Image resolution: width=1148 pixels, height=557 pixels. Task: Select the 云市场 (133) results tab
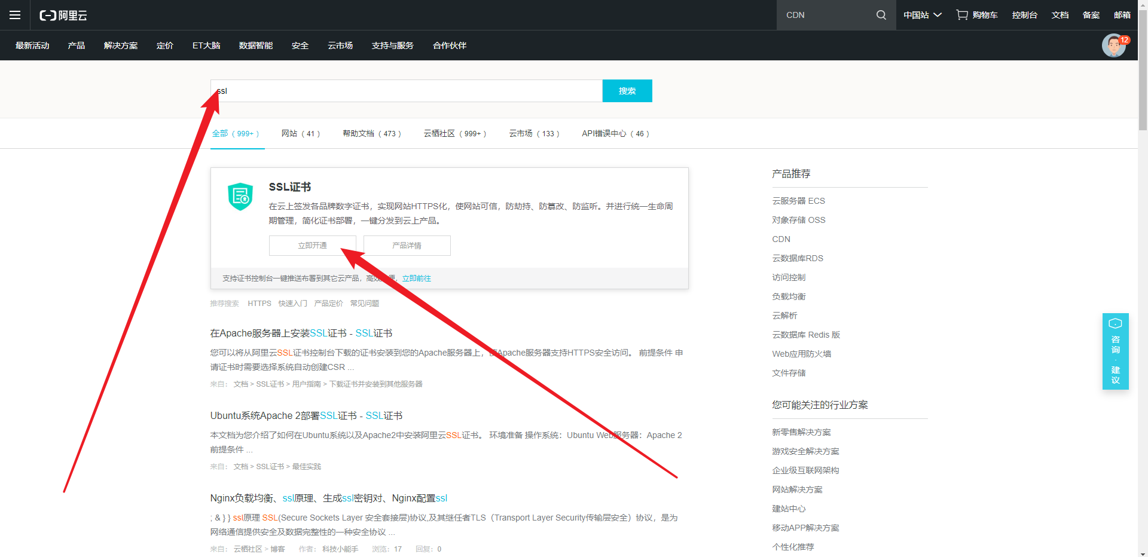pos(535,133)
